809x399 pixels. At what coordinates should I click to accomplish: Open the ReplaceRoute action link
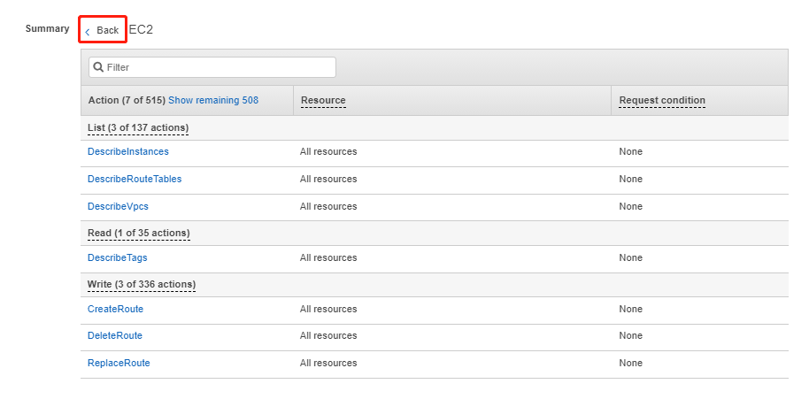pyautogui.click(x=119, y=364)
